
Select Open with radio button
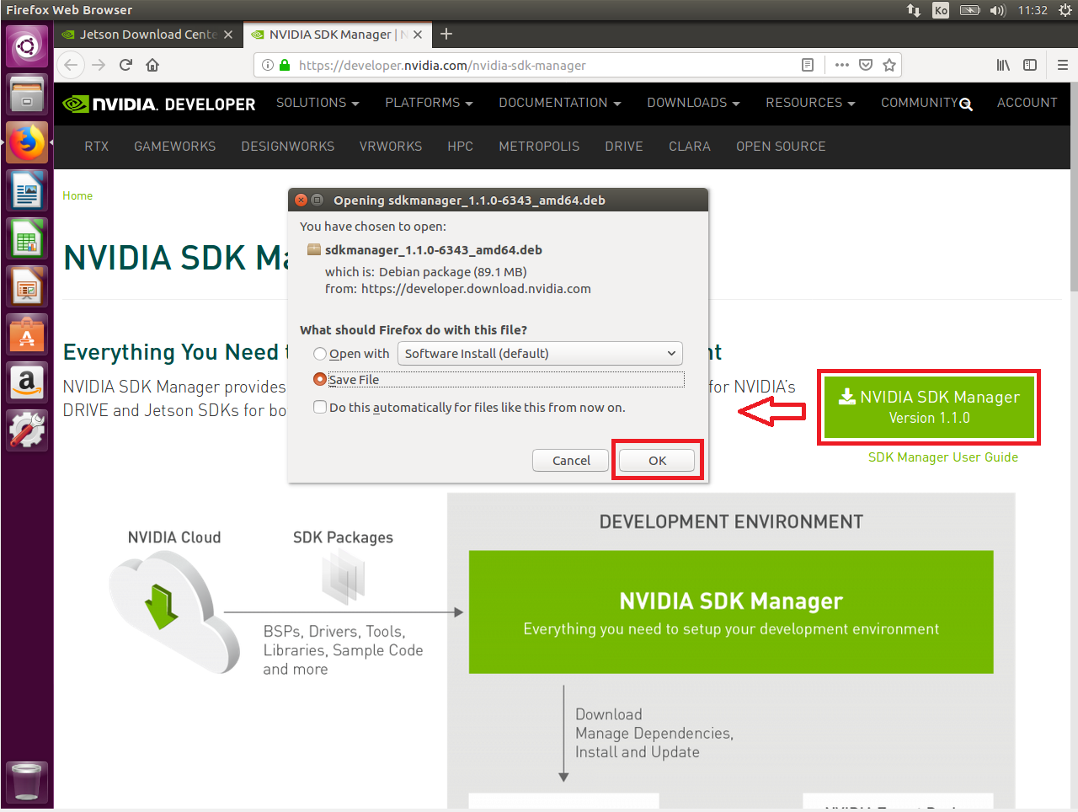[320, 354]
